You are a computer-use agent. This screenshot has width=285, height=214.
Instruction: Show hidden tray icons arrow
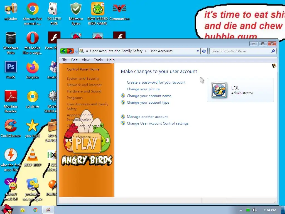point(241,210)
